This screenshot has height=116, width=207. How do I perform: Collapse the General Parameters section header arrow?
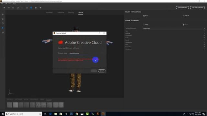pyautogui.click(x=205, y=21)
